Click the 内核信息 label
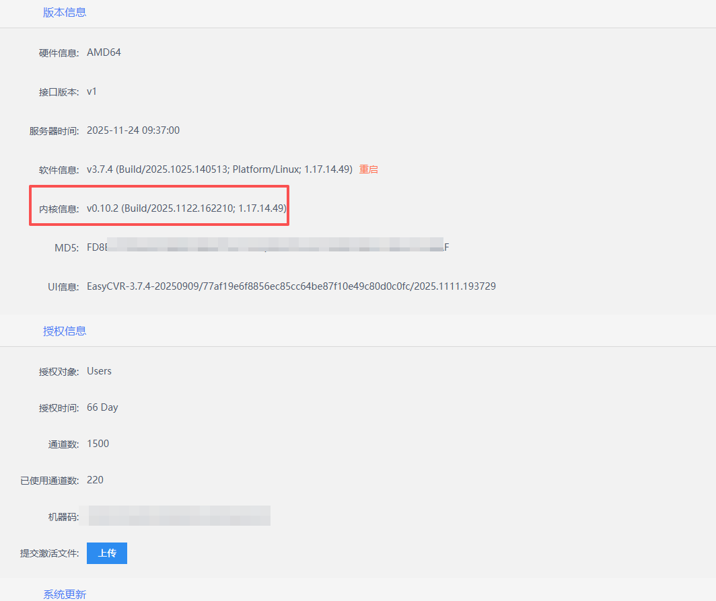Image resolution: width=716 pixels, height=601 pixels. (59, 209)
